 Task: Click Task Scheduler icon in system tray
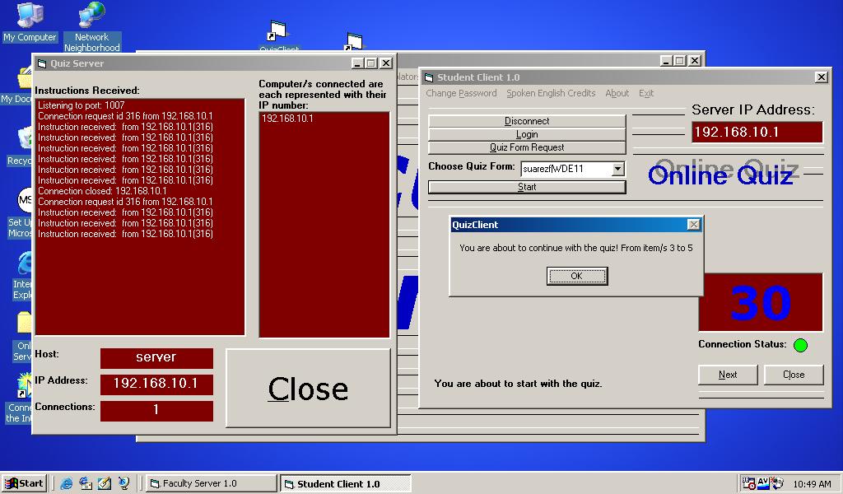coord(748,483)
